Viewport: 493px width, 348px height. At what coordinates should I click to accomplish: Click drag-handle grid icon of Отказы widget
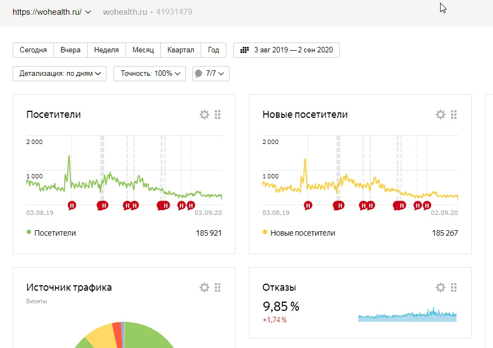point(454,287)
